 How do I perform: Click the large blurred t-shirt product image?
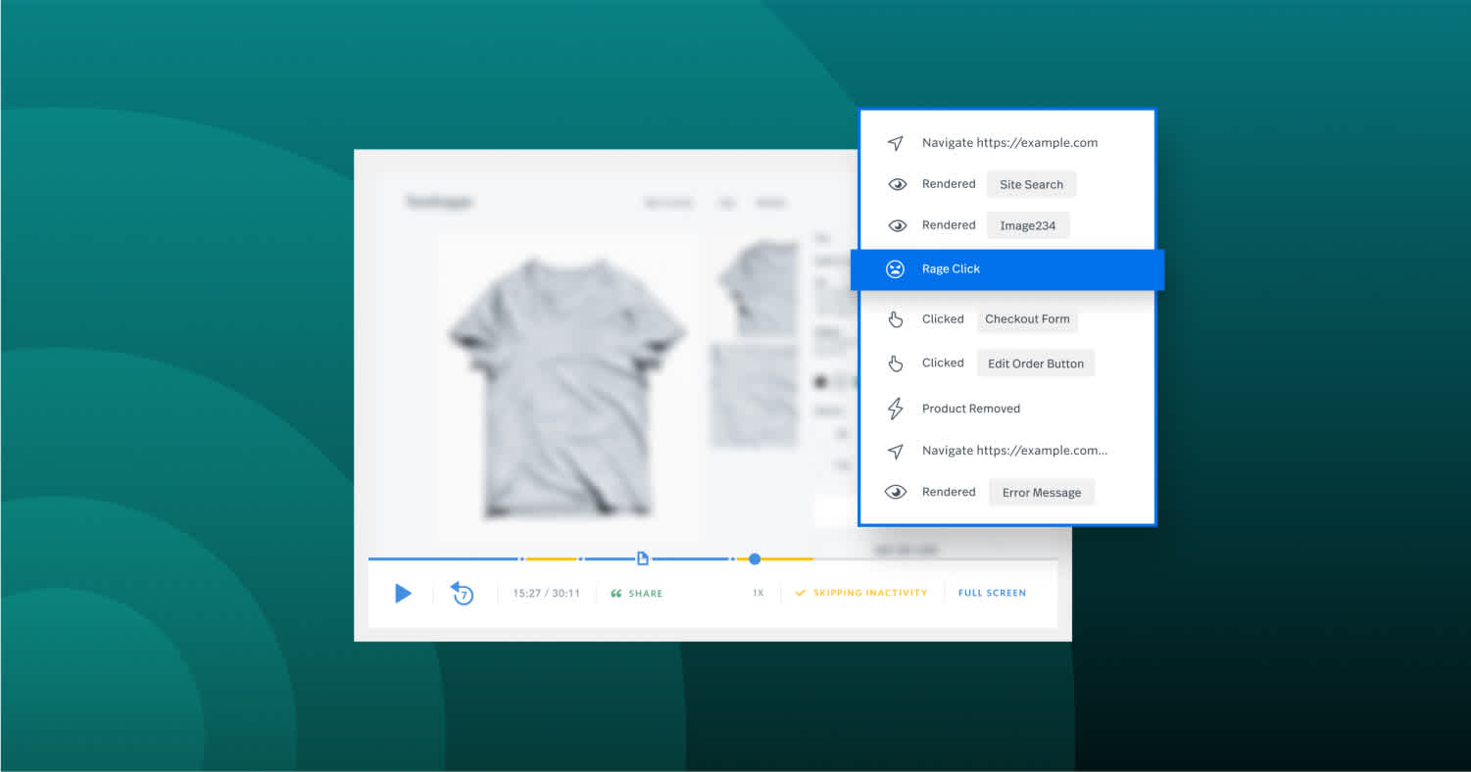pyautogui.click(x=568, y=387)
